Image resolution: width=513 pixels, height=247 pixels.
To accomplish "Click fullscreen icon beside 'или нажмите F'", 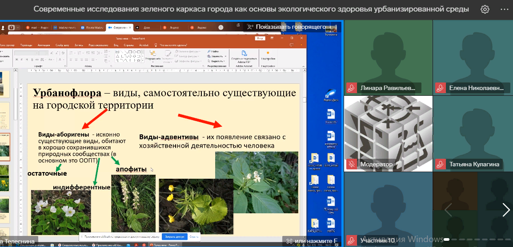I will coord(289,241).
